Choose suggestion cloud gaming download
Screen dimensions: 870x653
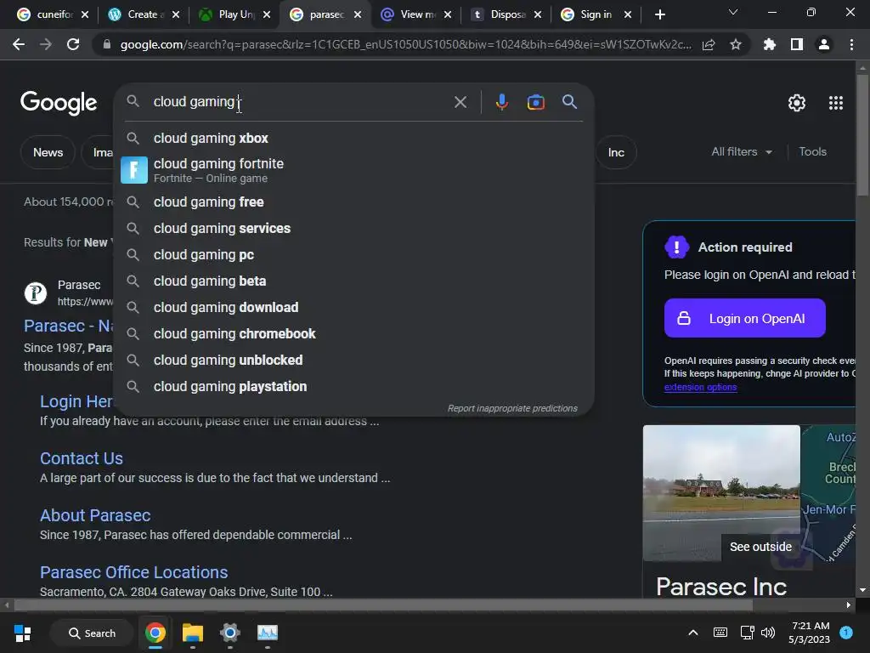click(x=354, y=307)
